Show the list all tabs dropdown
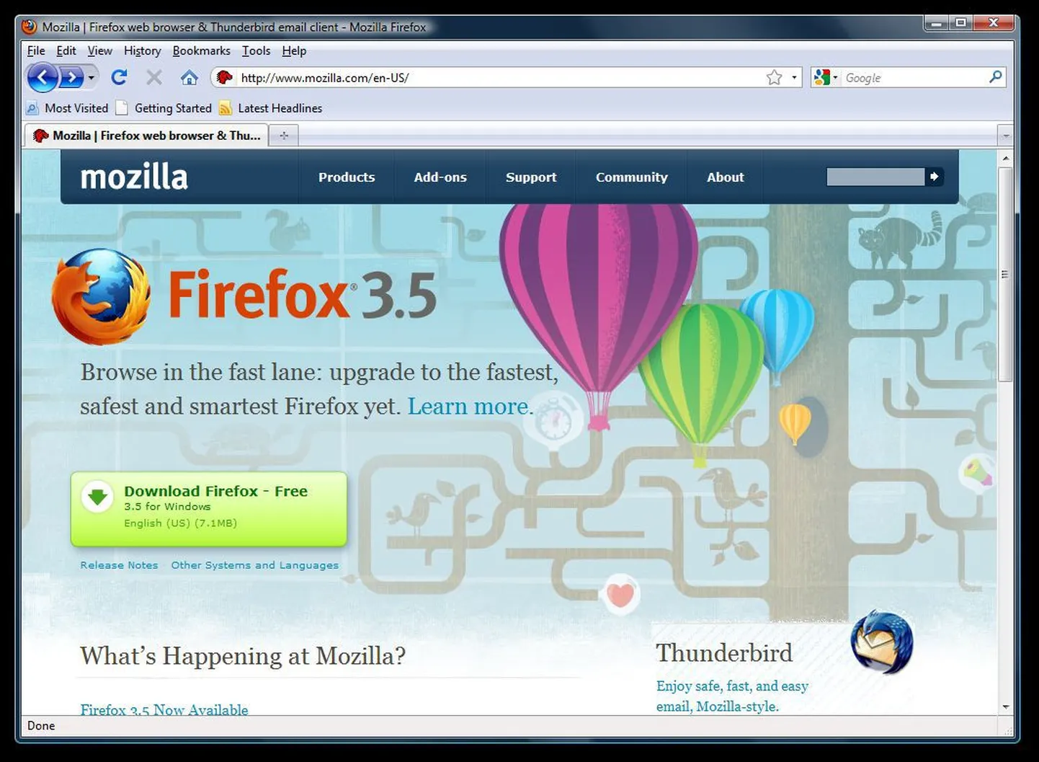The image size is (1039, 762). coord(1006,136)
